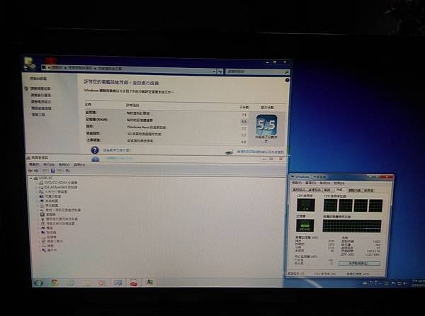Image resolution: width=425 pixels, height=316 pixels.
Task: Click the refresh button beside the address bar
Action: tap(220, 72)
